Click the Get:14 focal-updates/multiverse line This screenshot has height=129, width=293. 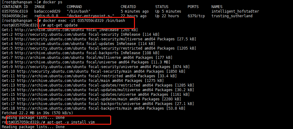[x=98, y=90]
